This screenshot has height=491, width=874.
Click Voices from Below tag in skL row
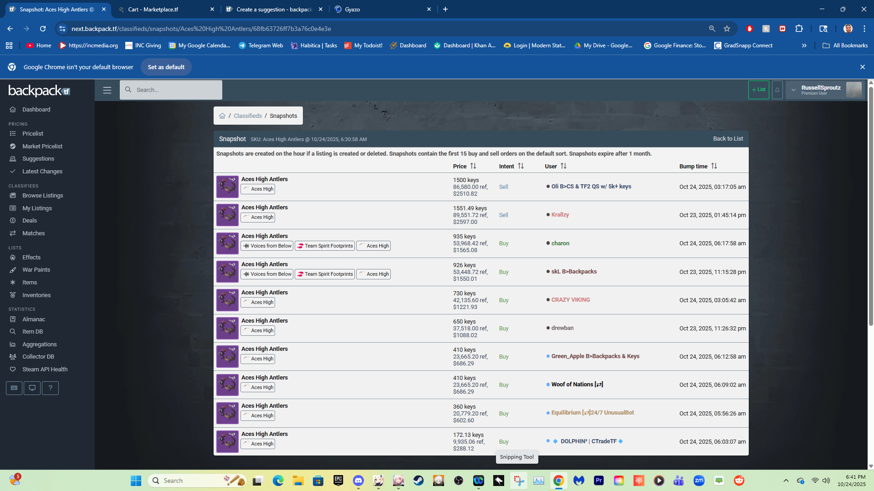[x=267, y=274]
